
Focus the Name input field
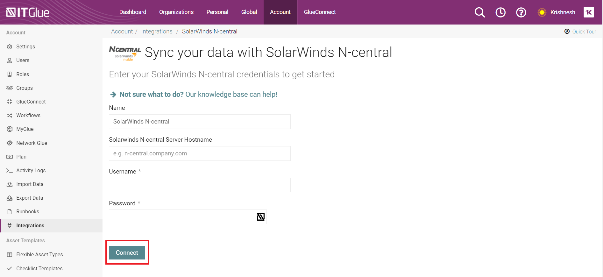(200, 122)
